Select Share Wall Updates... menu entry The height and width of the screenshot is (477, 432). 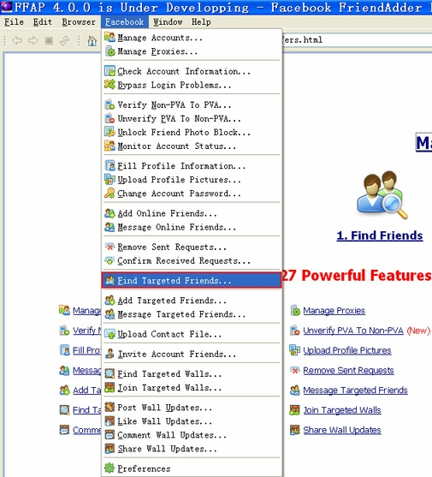(x=192, y=449)
